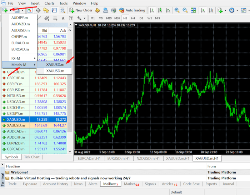The image size is (250, 195).
Task: Select the W1 timeframe
Action: [150, 18]
